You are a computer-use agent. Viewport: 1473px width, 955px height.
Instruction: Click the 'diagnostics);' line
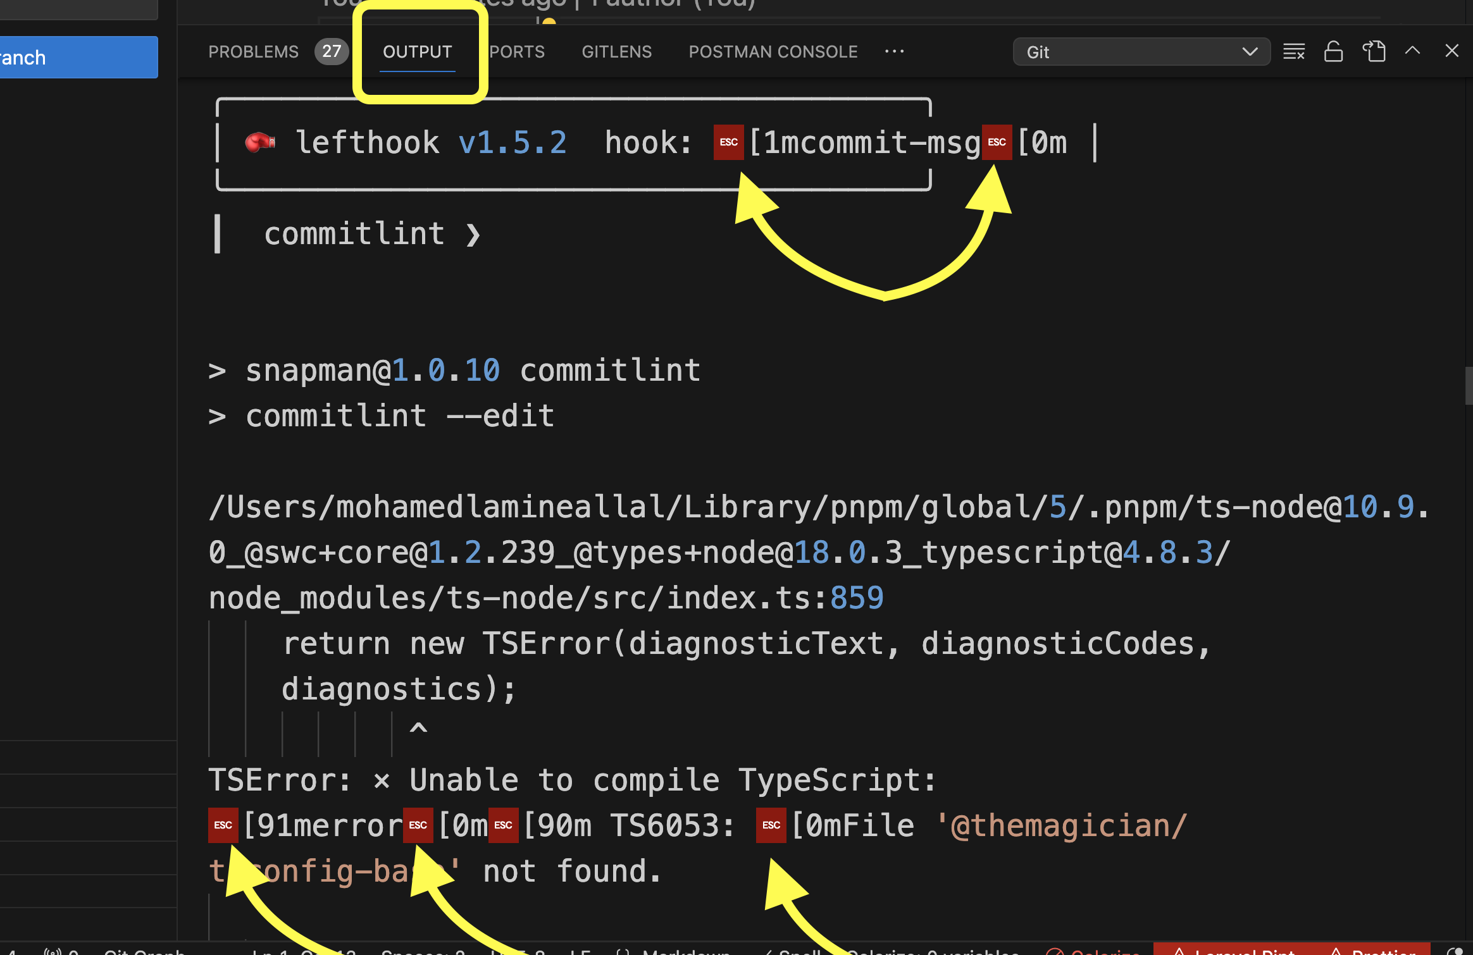coord(399,689)
